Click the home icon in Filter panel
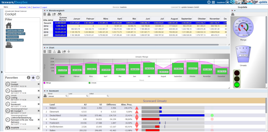268x132 pixels. point(9,26)
